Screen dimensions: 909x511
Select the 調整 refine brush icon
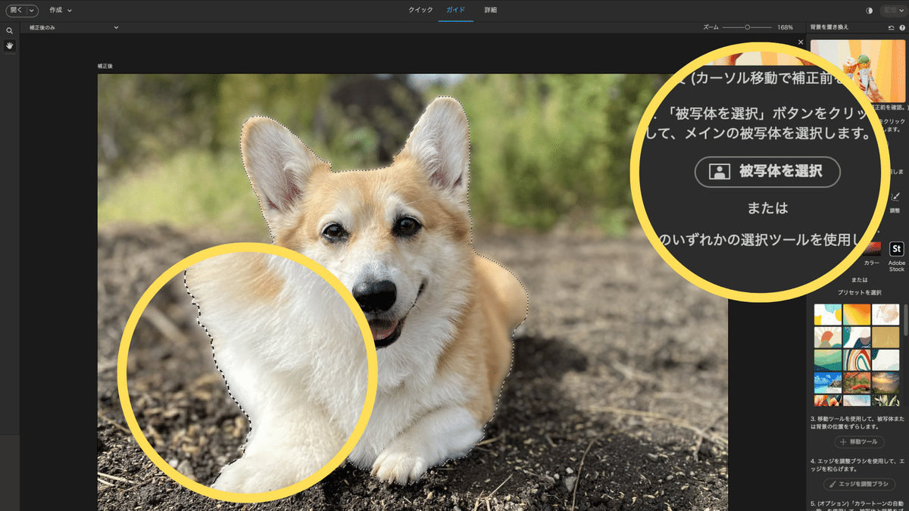[895, 197]
